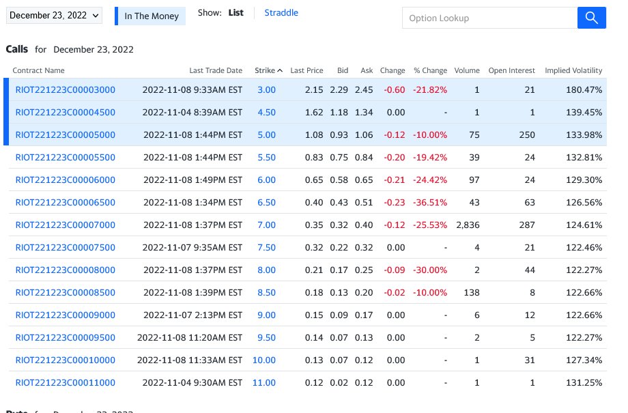Open contract RIOT221223C00011000
This screenshot has height=413, width=628.
pos(66,382)
